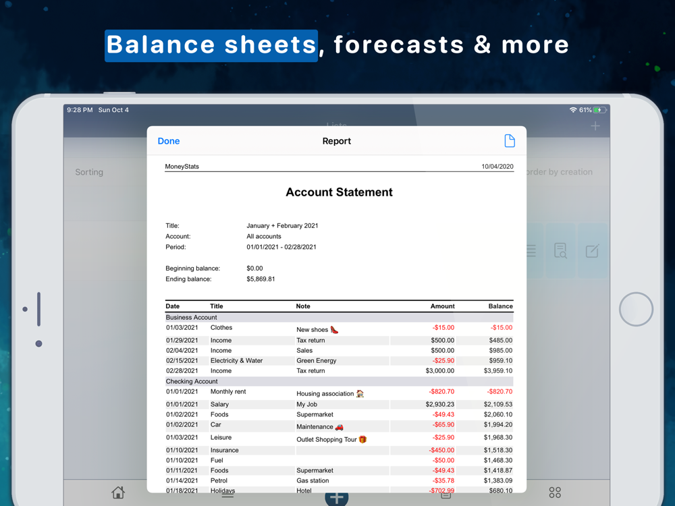
Task: Click the Sales note cell
Action: pyautogui.click(x=304, y=351)
